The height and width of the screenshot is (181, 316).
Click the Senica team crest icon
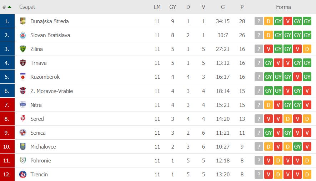(23, 133)
